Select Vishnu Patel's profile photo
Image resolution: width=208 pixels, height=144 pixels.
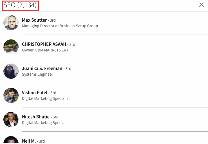coord(11,95)
